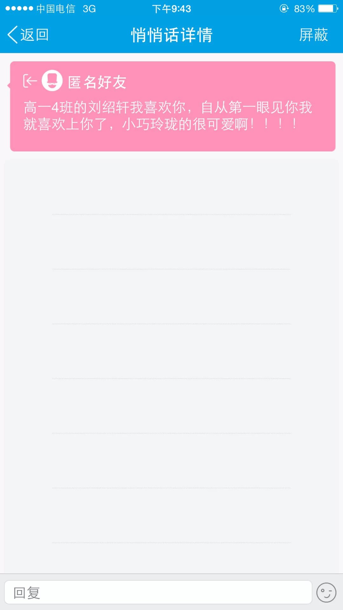This screenshot has height=610, width=343.
Task: Tap the signal strength dots
Action: click(19, 9)
